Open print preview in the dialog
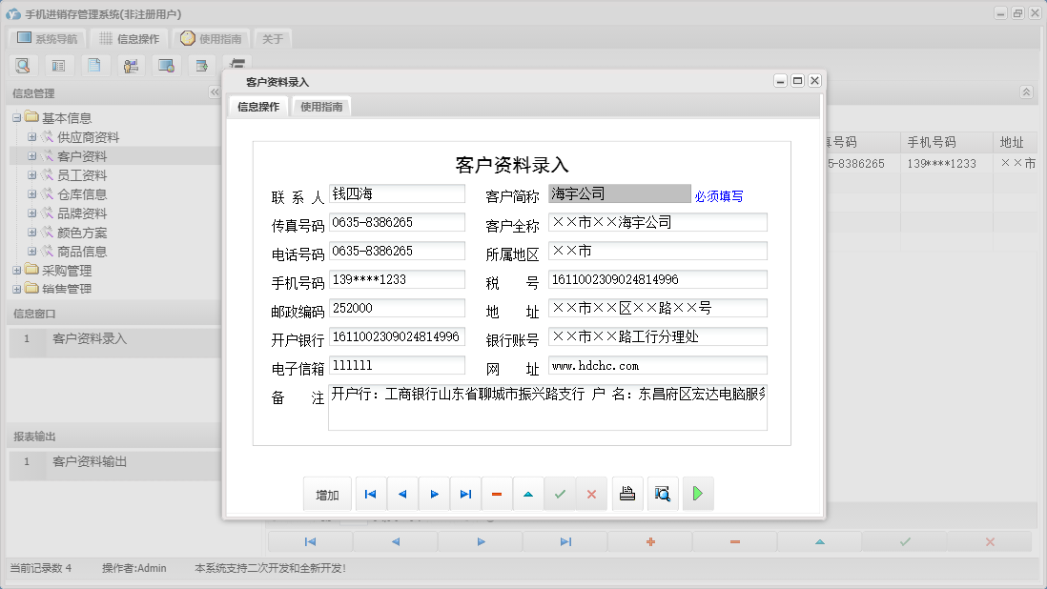This screenshot has height=589, width=1047. tap(663, 494)
